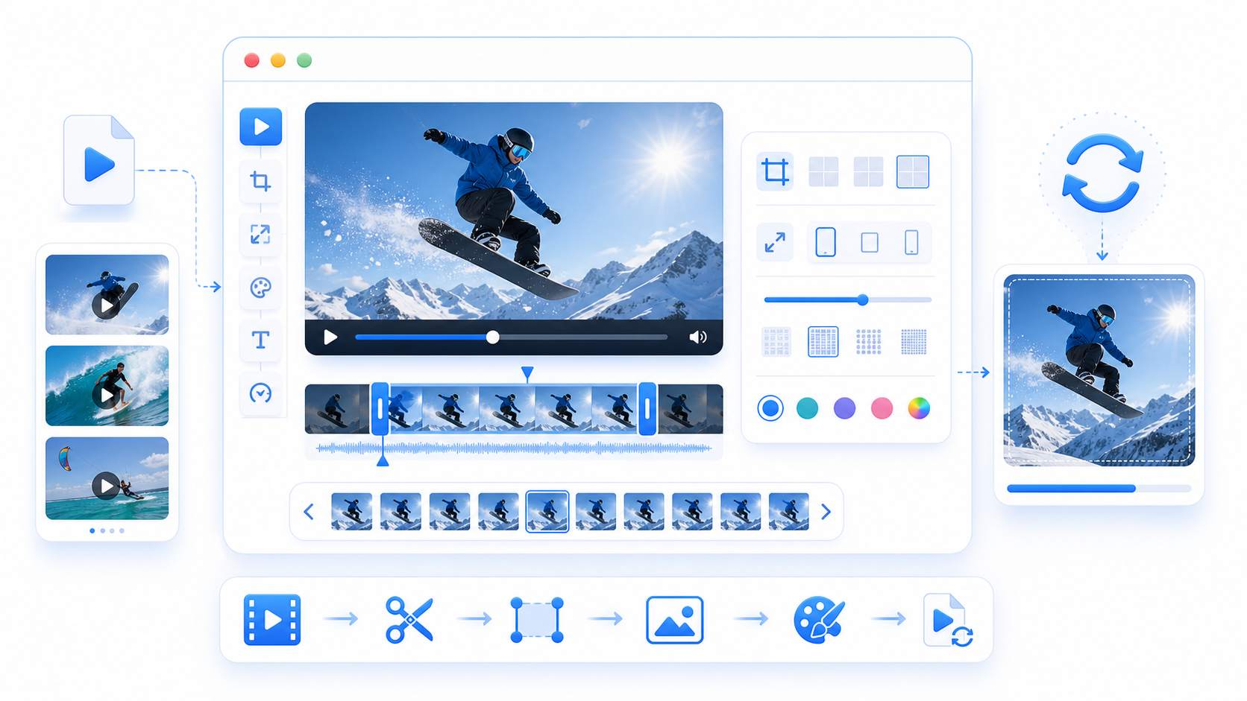Choose the resize tool in the left toolbar
The height and width of the screenshot is (701, 1247).
coord(260,235)
